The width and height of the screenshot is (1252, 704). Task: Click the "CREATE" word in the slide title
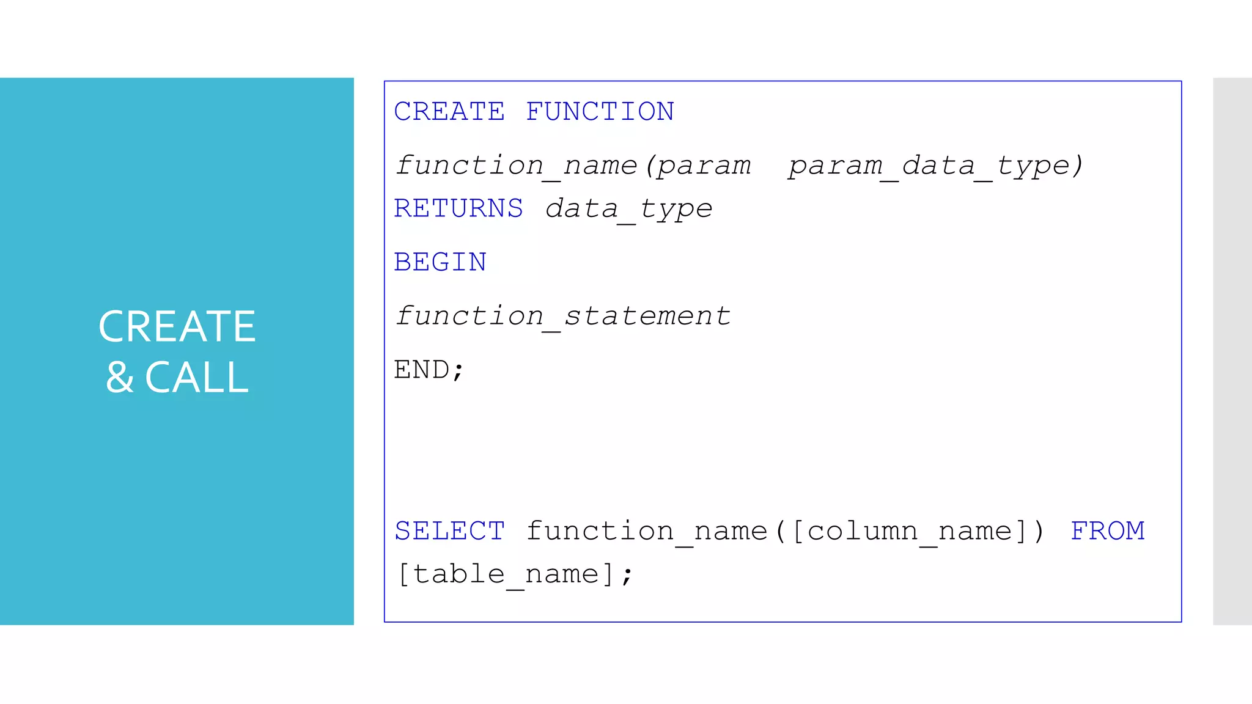177,326
